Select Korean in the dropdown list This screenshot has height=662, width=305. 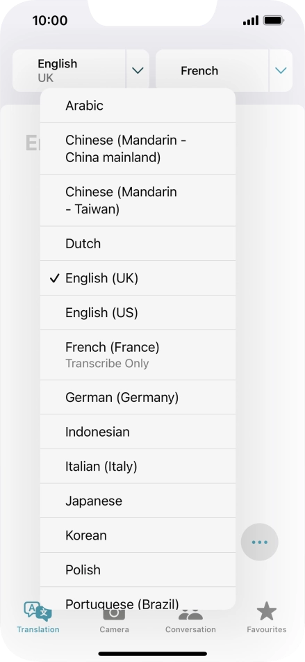point(138,535)
